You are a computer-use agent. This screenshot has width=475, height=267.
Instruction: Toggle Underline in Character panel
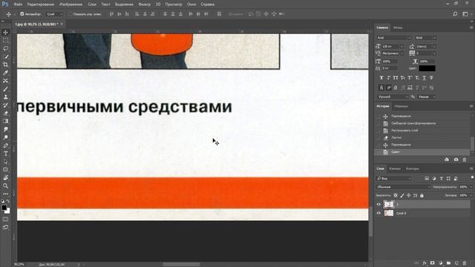click(425, 78)
